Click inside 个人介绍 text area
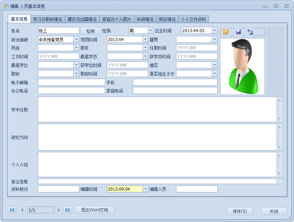This screenshot has width=294, height=222. coord(157,165)
